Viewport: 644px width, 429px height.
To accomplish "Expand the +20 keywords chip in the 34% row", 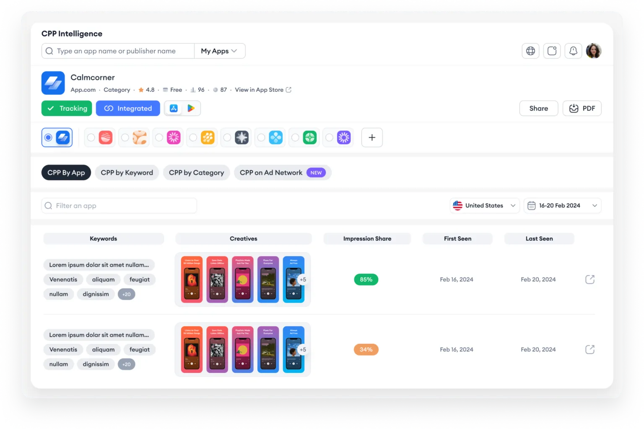I will tap(126, 364).
